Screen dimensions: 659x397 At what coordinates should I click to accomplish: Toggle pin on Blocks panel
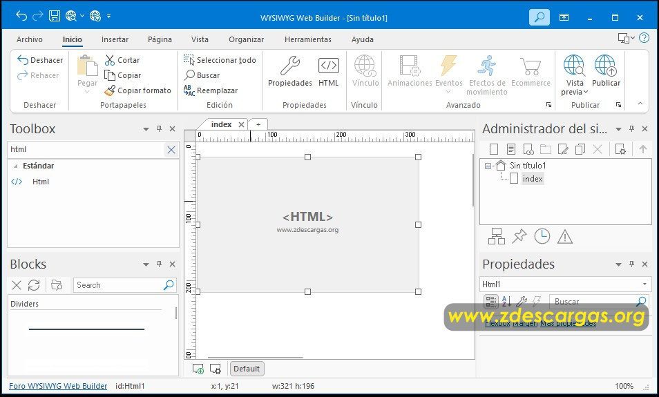click(160, 264)
